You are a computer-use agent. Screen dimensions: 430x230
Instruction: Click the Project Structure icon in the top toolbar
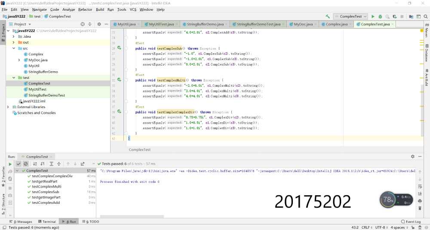[x=411, y=16]
